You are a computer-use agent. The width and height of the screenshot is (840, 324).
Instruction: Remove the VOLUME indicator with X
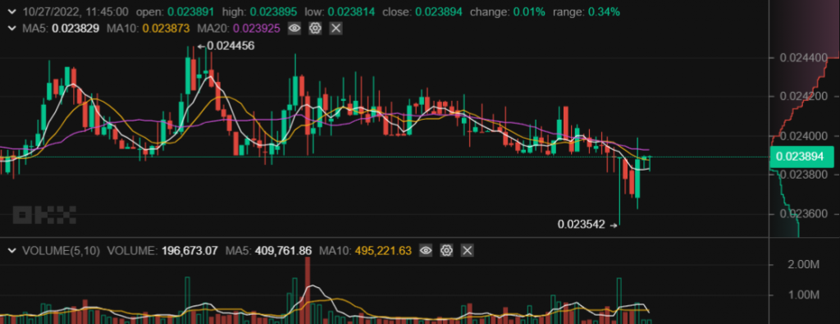[x=467, y=250]
